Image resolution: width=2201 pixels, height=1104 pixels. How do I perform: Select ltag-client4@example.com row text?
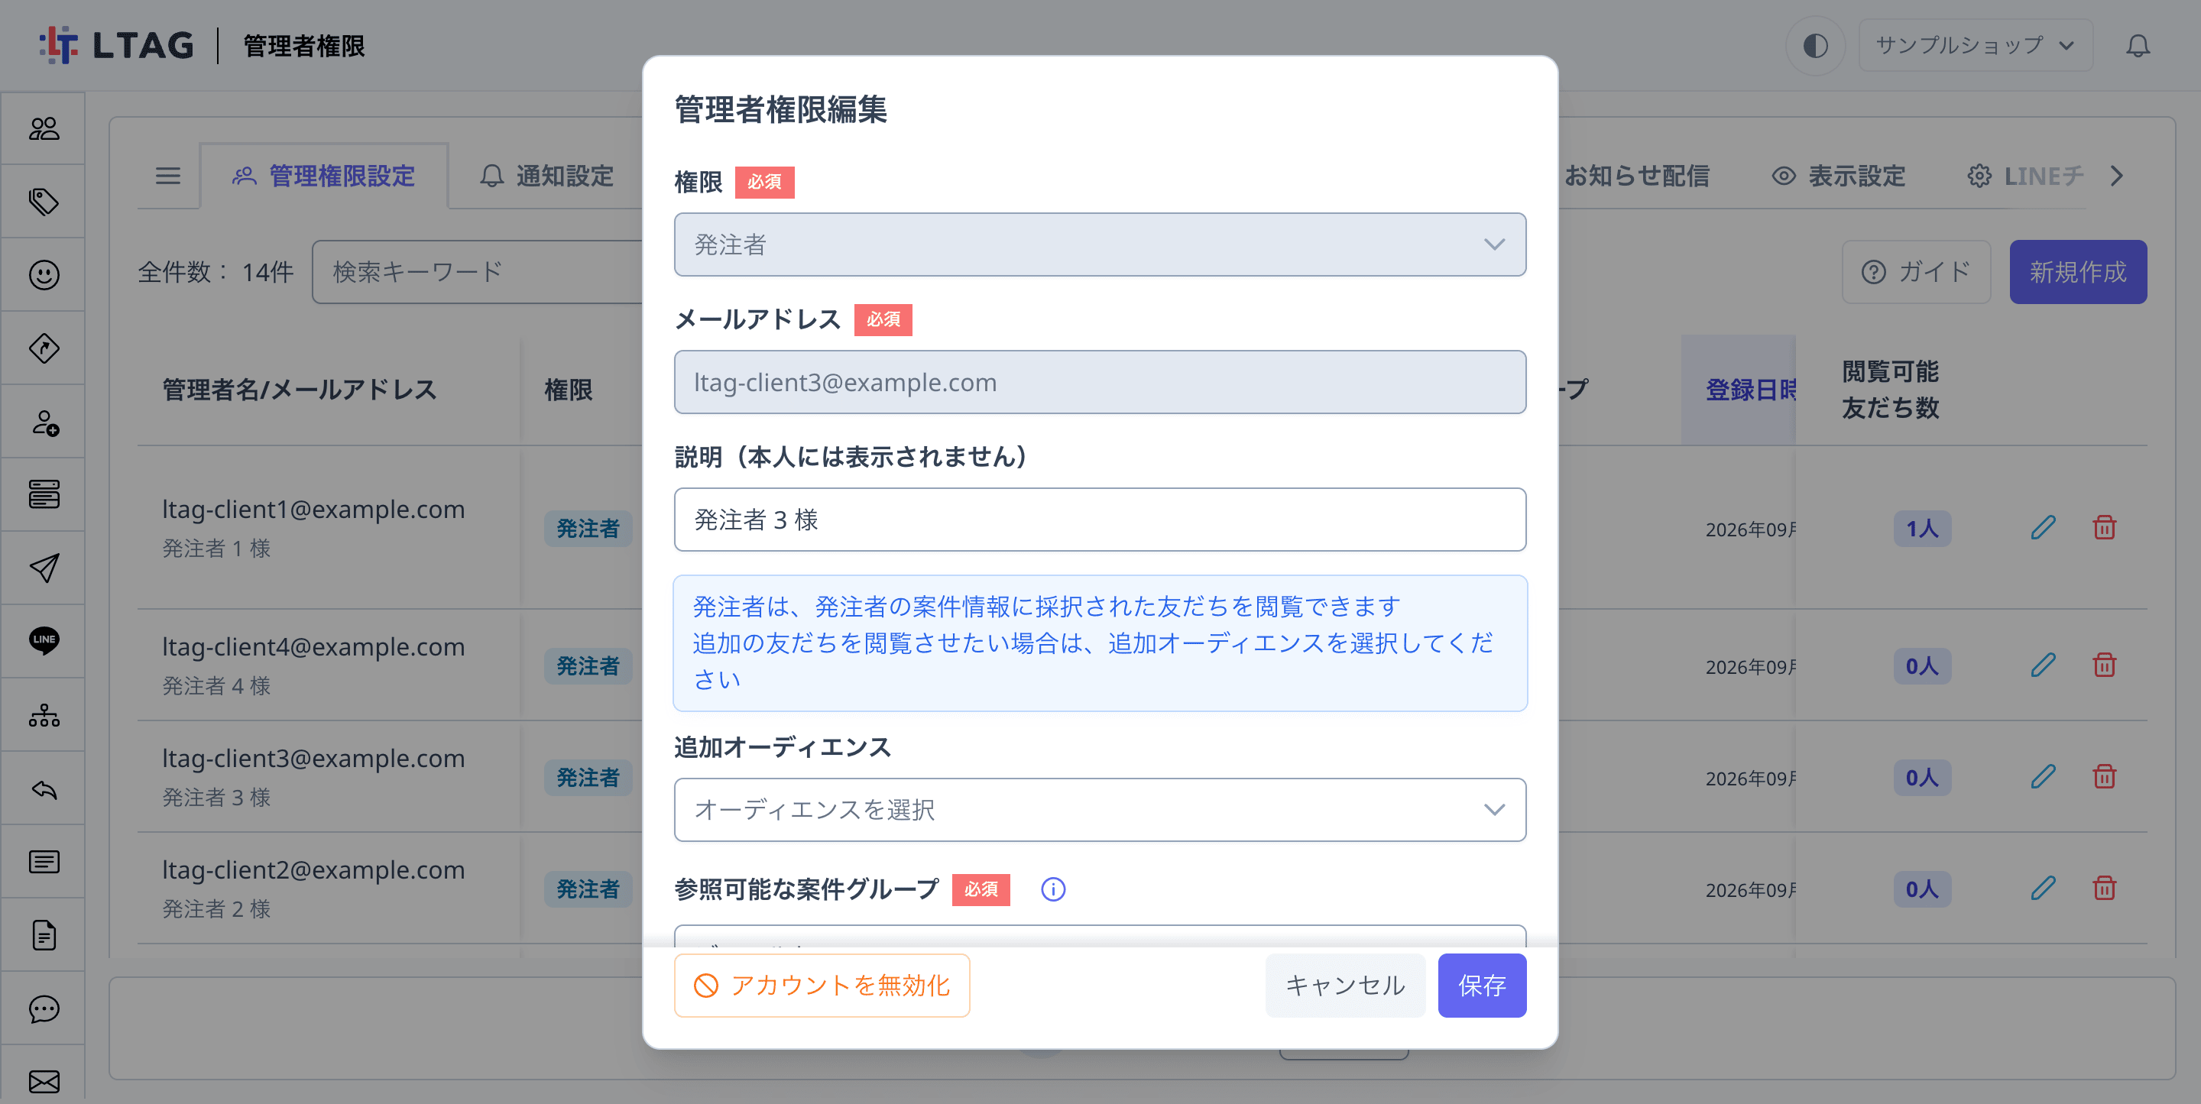coord(313,647)
